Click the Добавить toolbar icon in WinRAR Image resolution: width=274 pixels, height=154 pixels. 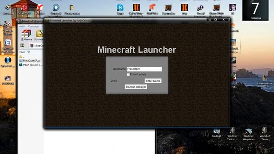27,35
